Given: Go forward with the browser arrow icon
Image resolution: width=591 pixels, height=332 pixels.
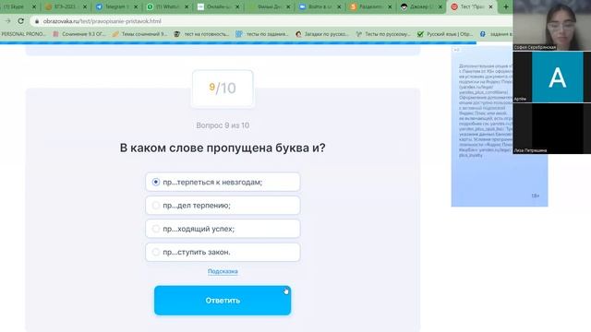Looking at the screenshot, I should click(8, 21).
